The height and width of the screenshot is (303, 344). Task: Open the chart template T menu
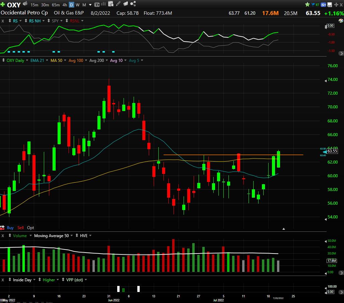click(x=97, y=5)
